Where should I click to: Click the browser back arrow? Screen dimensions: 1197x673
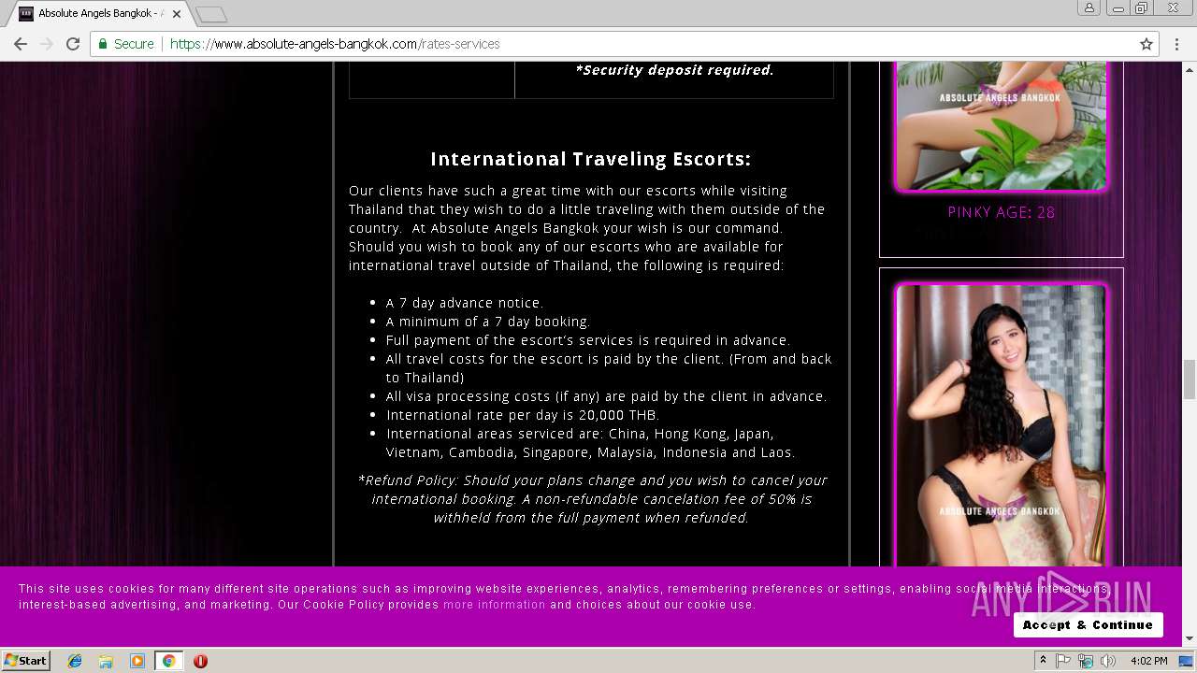coord(21,44)
